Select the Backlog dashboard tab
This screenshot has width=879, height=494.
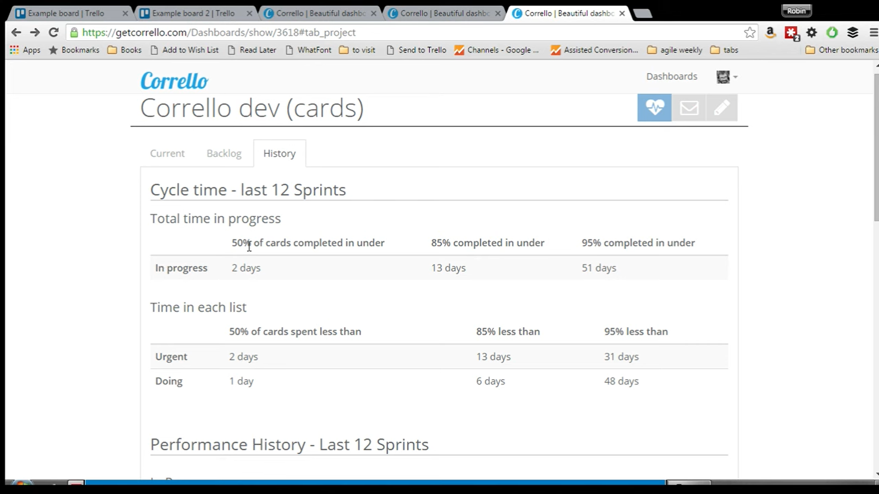(x=224, y=154)
